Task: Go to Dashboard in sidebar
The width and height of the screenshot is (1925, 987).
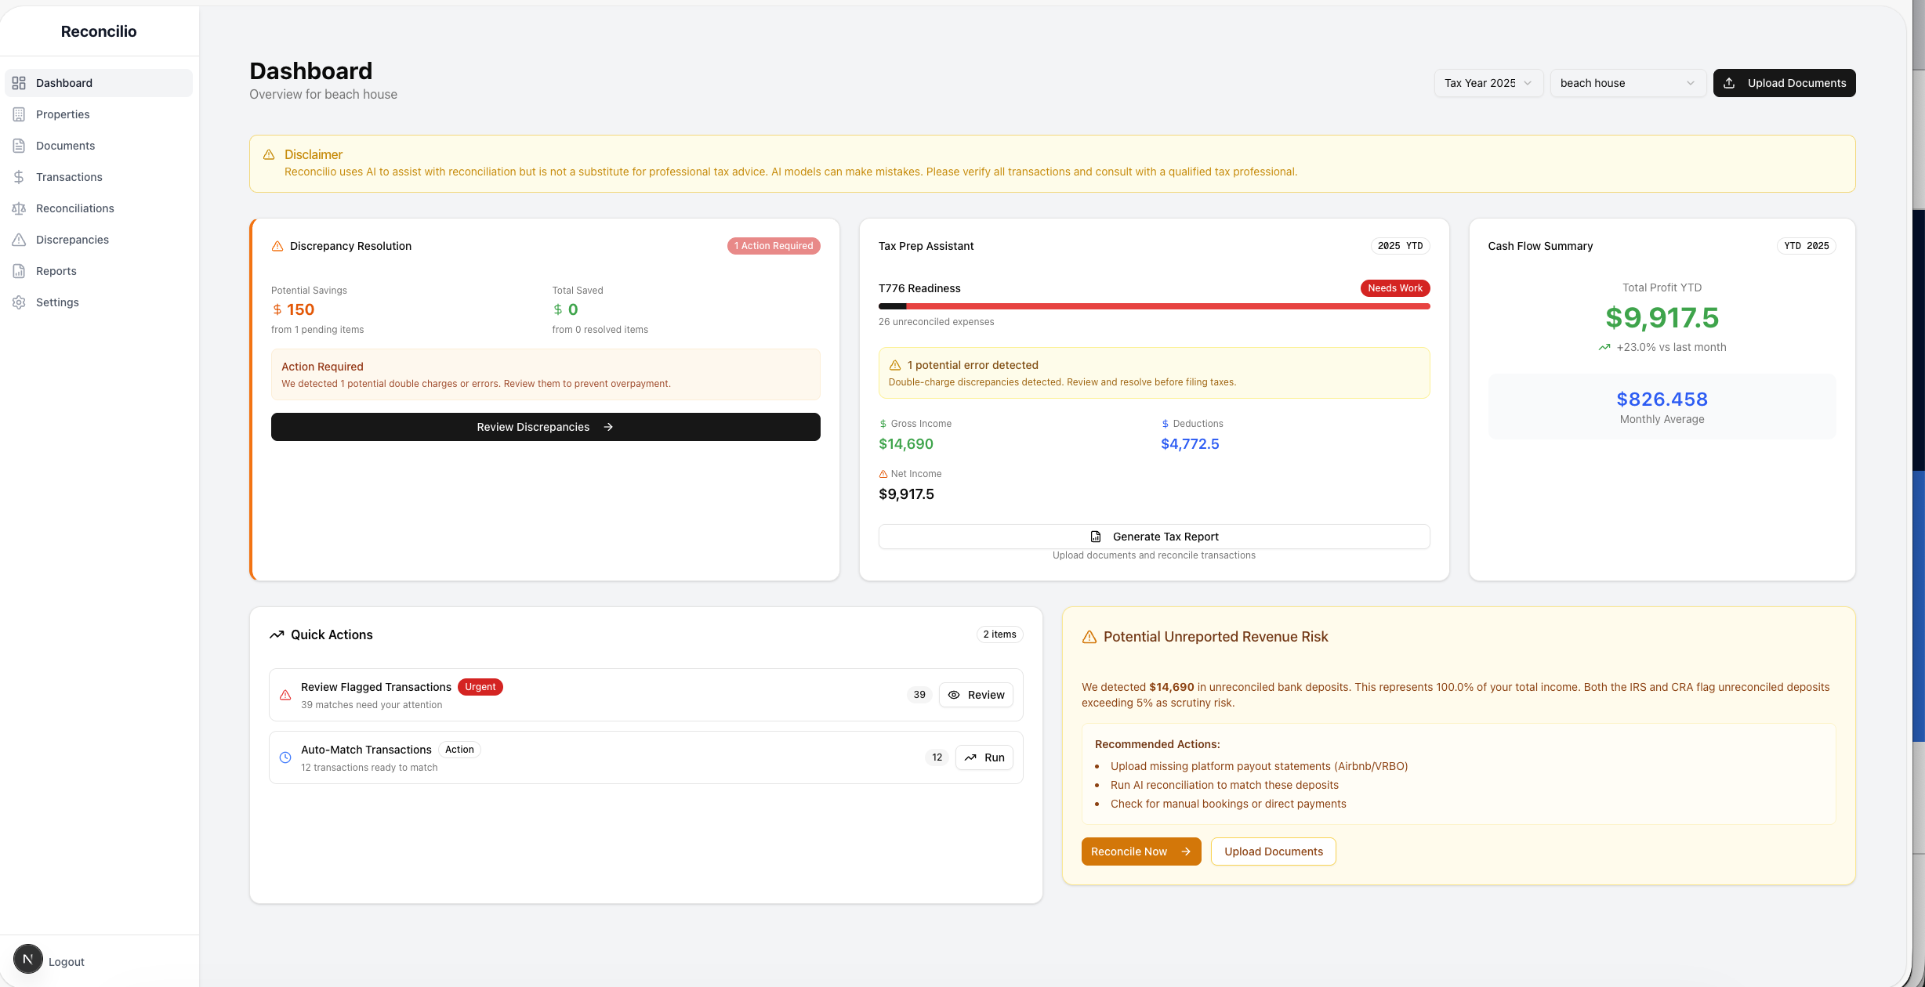Action: click(x=99, y=83)
